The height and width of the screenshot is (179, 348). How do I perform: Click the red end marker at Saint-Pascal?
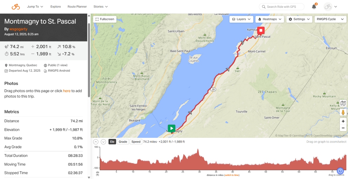261,31
